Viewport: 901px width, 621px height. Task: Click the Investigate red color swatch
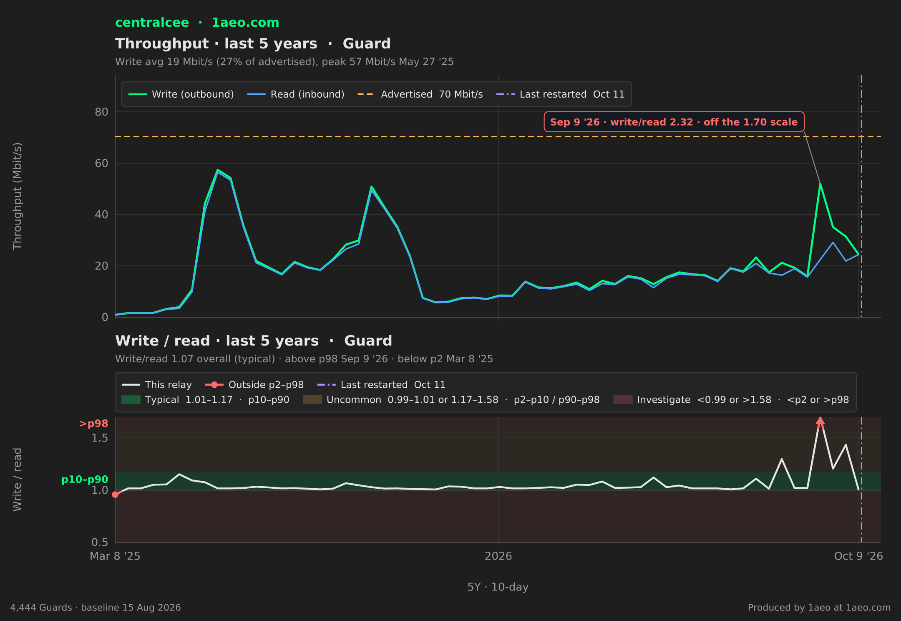pyautogui.click(x=623, y=400)
